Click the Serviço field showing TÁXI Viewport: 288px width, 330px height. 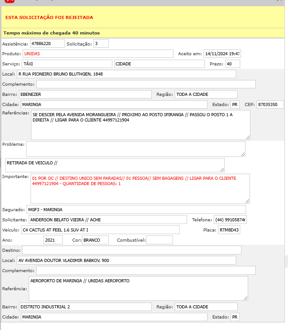click(x=67, y=64)
